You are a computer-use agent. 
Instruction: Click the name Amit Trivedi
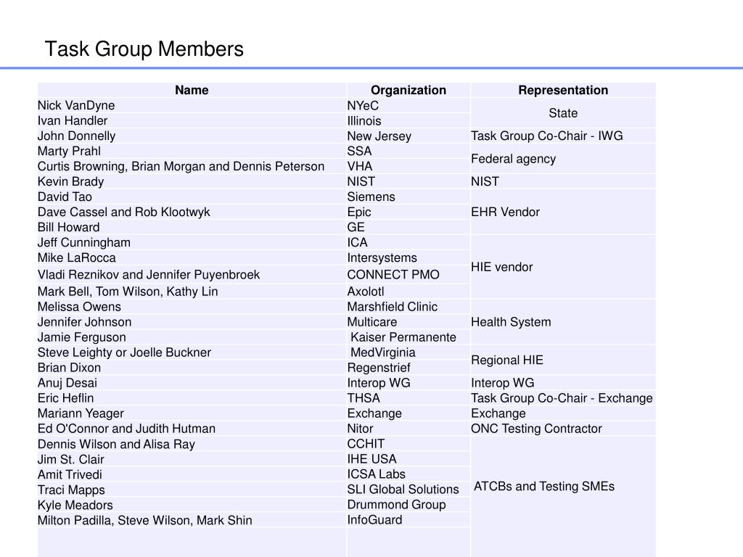[70, 474]
